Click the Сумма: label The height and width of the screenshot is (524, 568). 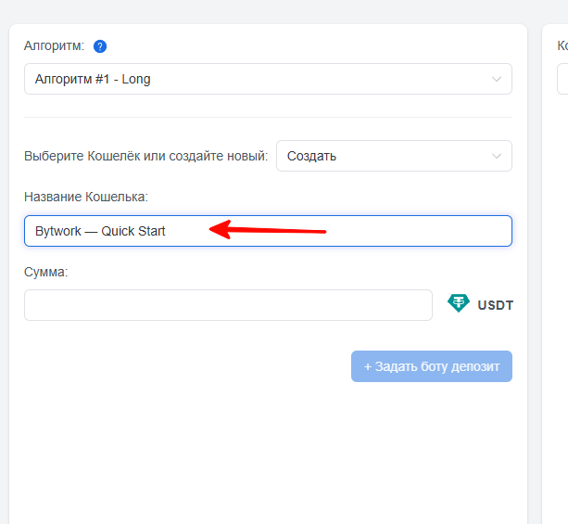[46, 272]
